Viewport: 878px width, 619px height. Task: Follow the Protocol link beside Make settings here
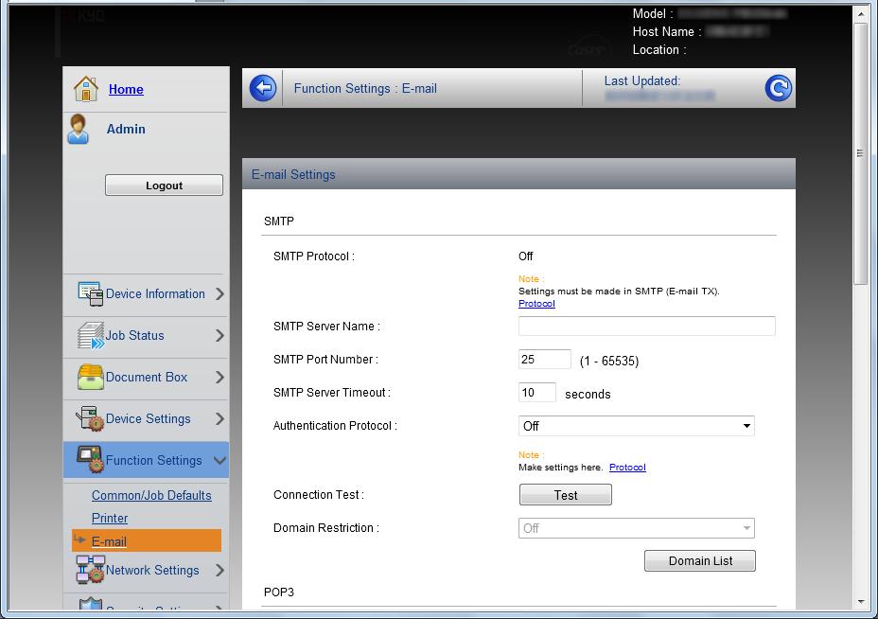coord(627,468)
